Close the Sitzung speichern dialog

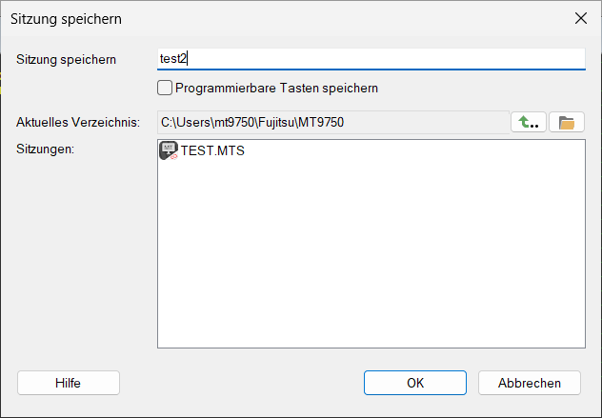click(580, 18)
